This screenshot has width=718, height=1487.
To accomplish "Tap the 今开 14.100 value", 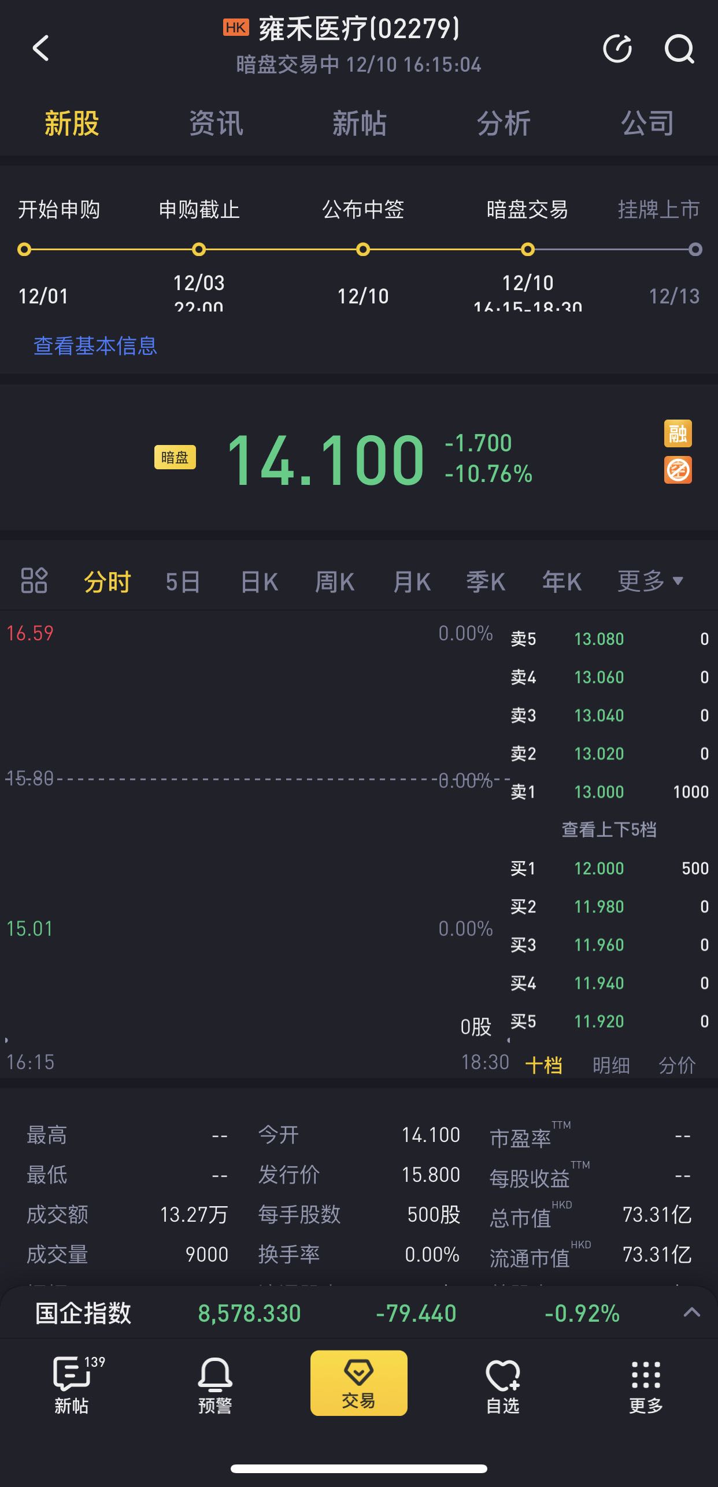I will click(x=431, y=1135).
